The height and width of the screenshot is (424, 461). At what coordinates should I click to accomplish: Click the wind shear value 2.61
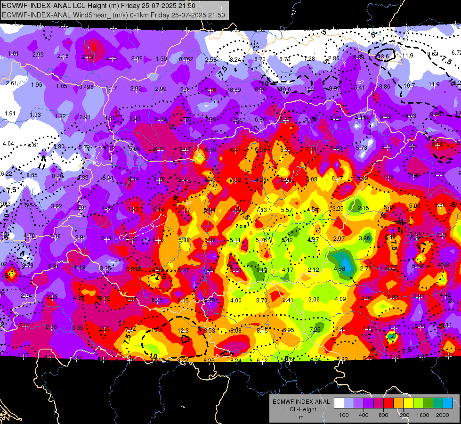(11, 83)
